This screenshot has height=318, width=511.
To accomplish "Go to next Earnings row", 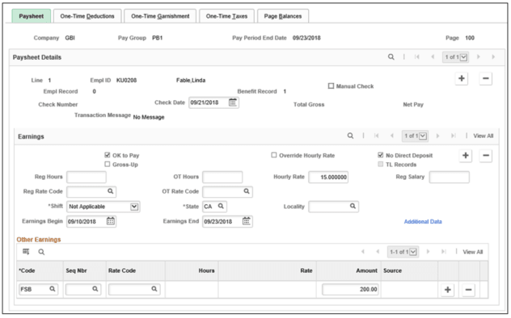I will pyautogui.click(x=437, y=136).
